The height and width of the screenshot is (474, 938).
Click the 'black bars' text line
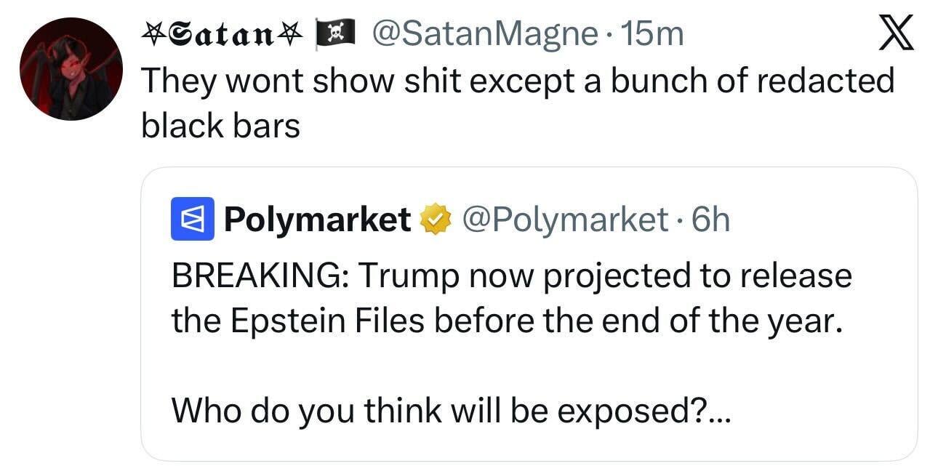click(220, 126)
